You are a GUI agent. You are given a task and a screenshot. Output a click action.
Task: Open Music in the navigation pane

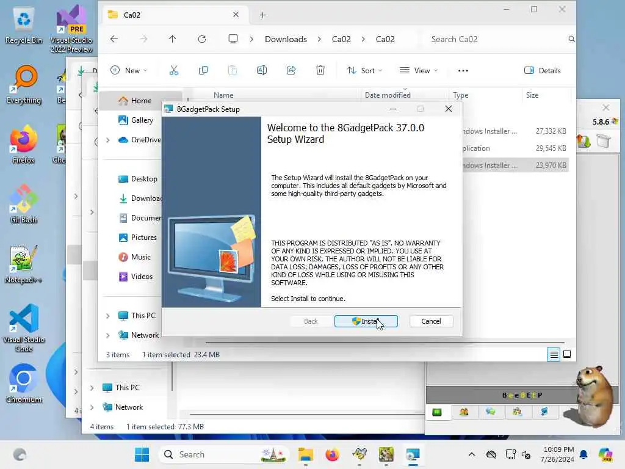tap(140, 257)
